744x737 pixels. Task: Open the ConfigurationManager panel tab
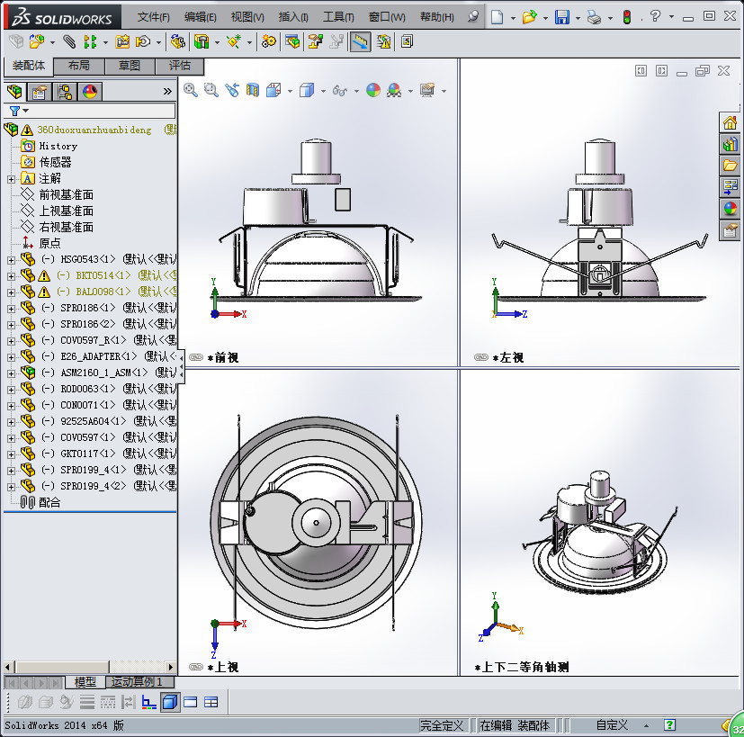(x=65, y=92)
